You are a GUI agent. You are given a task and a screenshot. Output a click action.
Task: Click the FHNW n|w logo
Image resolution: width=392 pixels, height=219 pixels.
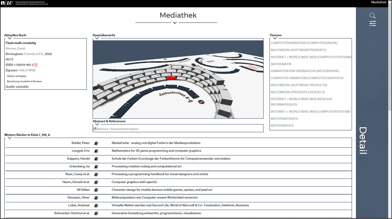[x=6, y=3]
